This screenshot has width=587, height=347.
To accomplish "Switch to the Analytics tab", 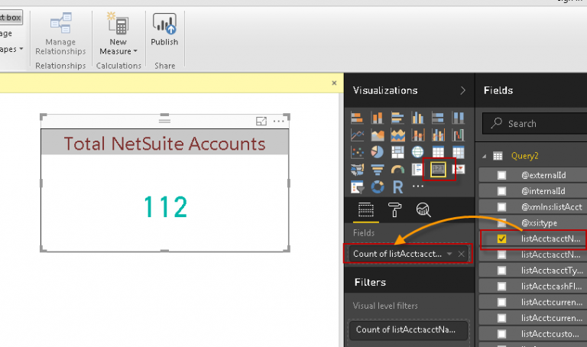I will [x=423, y=210].
